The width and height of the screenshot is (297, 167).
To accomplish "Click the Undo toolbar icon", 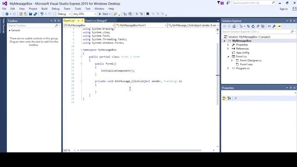I will (x=42, y=14).
